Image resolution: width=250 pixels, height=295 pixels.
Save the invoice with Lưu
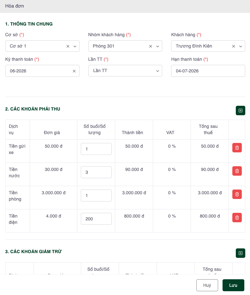point(233,285)
